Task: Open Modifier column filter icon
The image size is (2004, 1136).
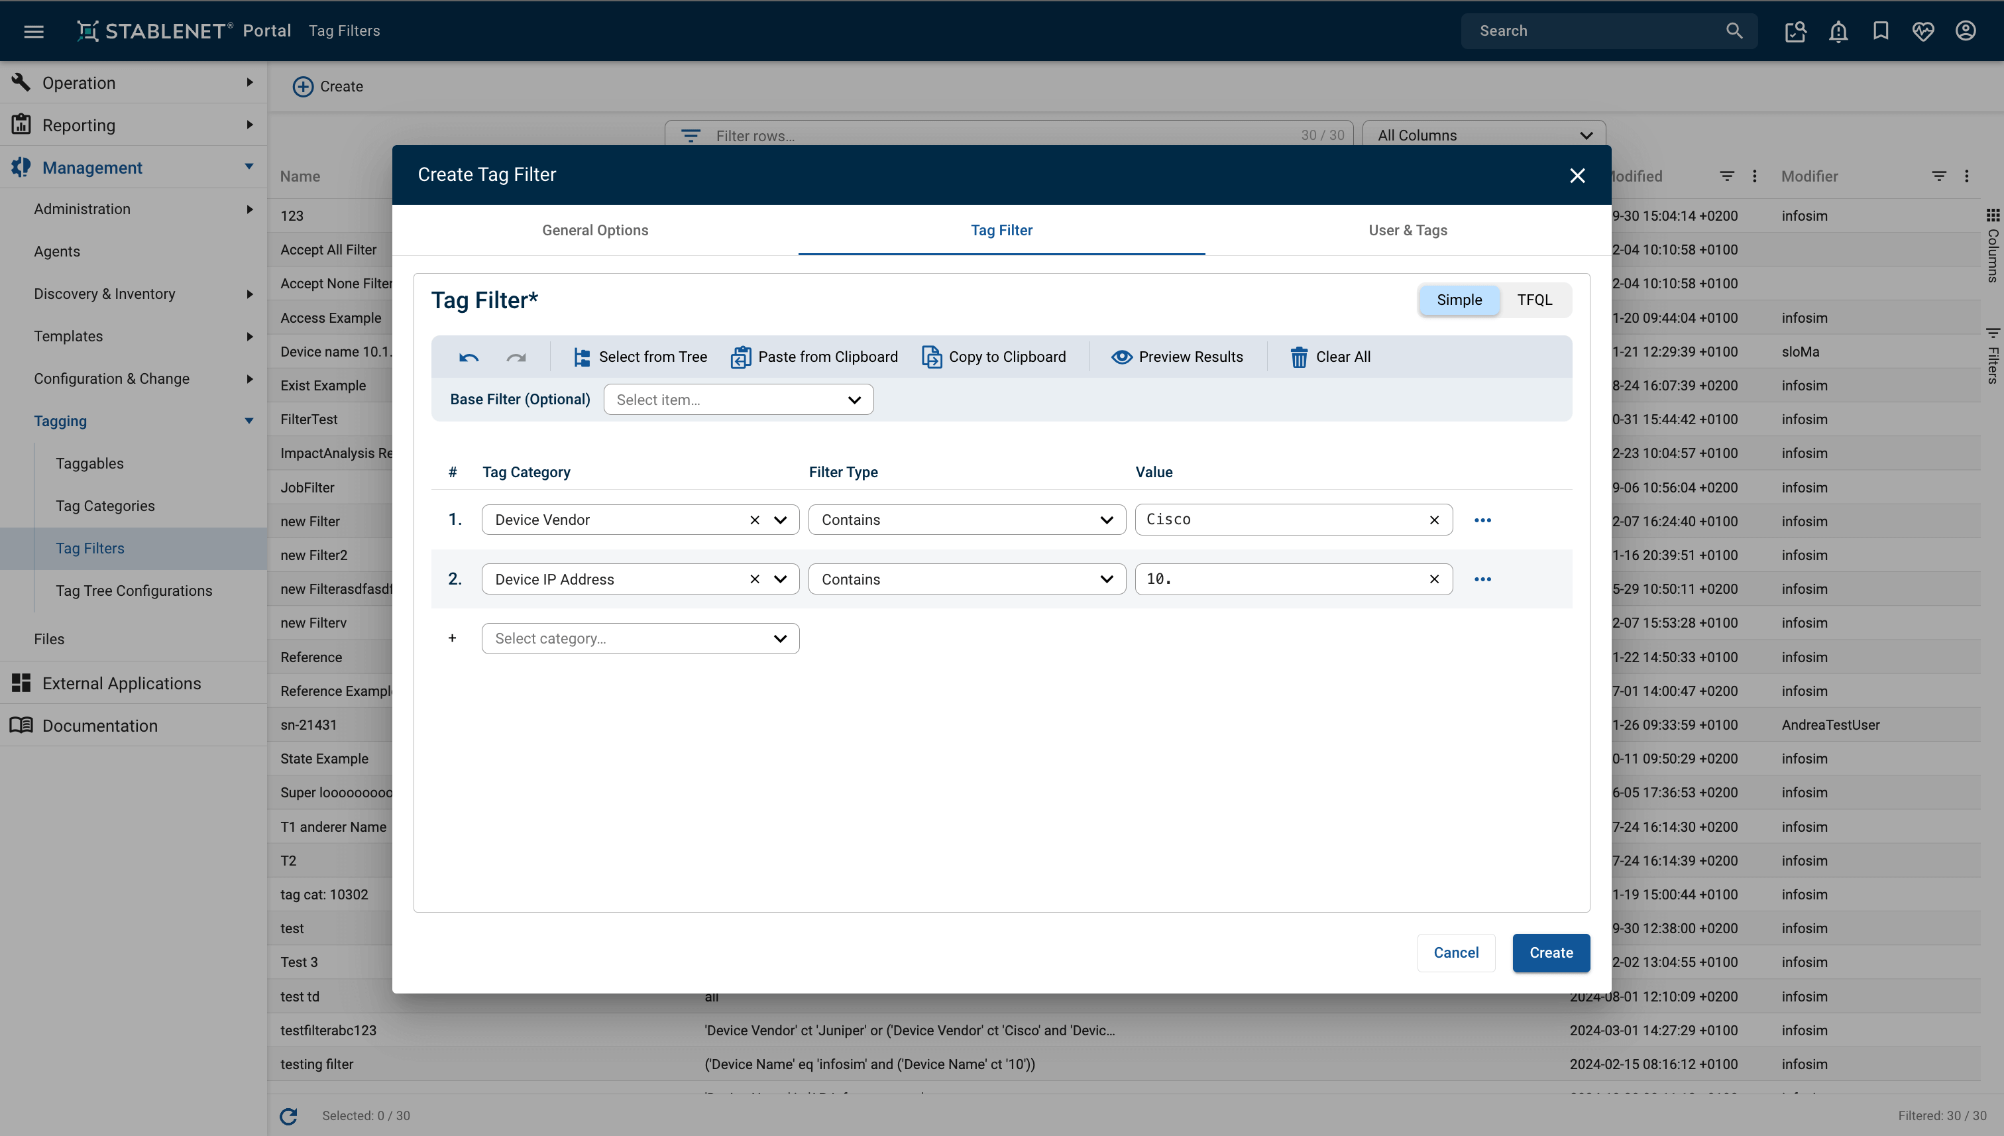Action: coord(1938,176)
